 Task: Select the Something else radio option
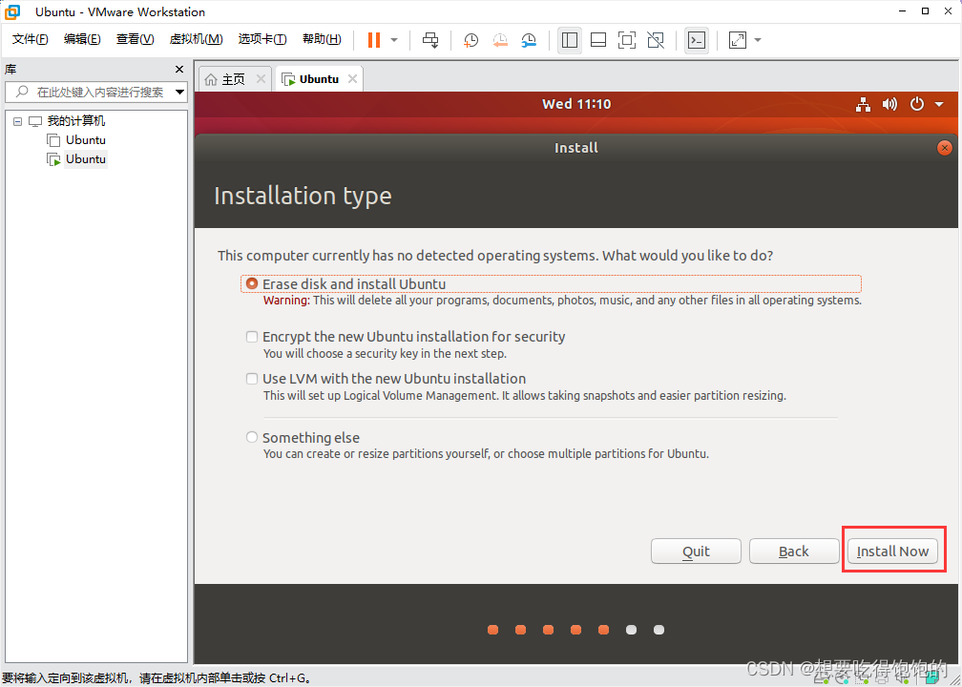coord(252,437)
